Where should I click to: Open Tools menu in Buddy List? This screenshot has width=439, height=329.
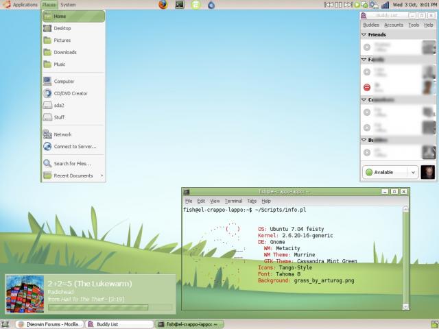point(414,25)
